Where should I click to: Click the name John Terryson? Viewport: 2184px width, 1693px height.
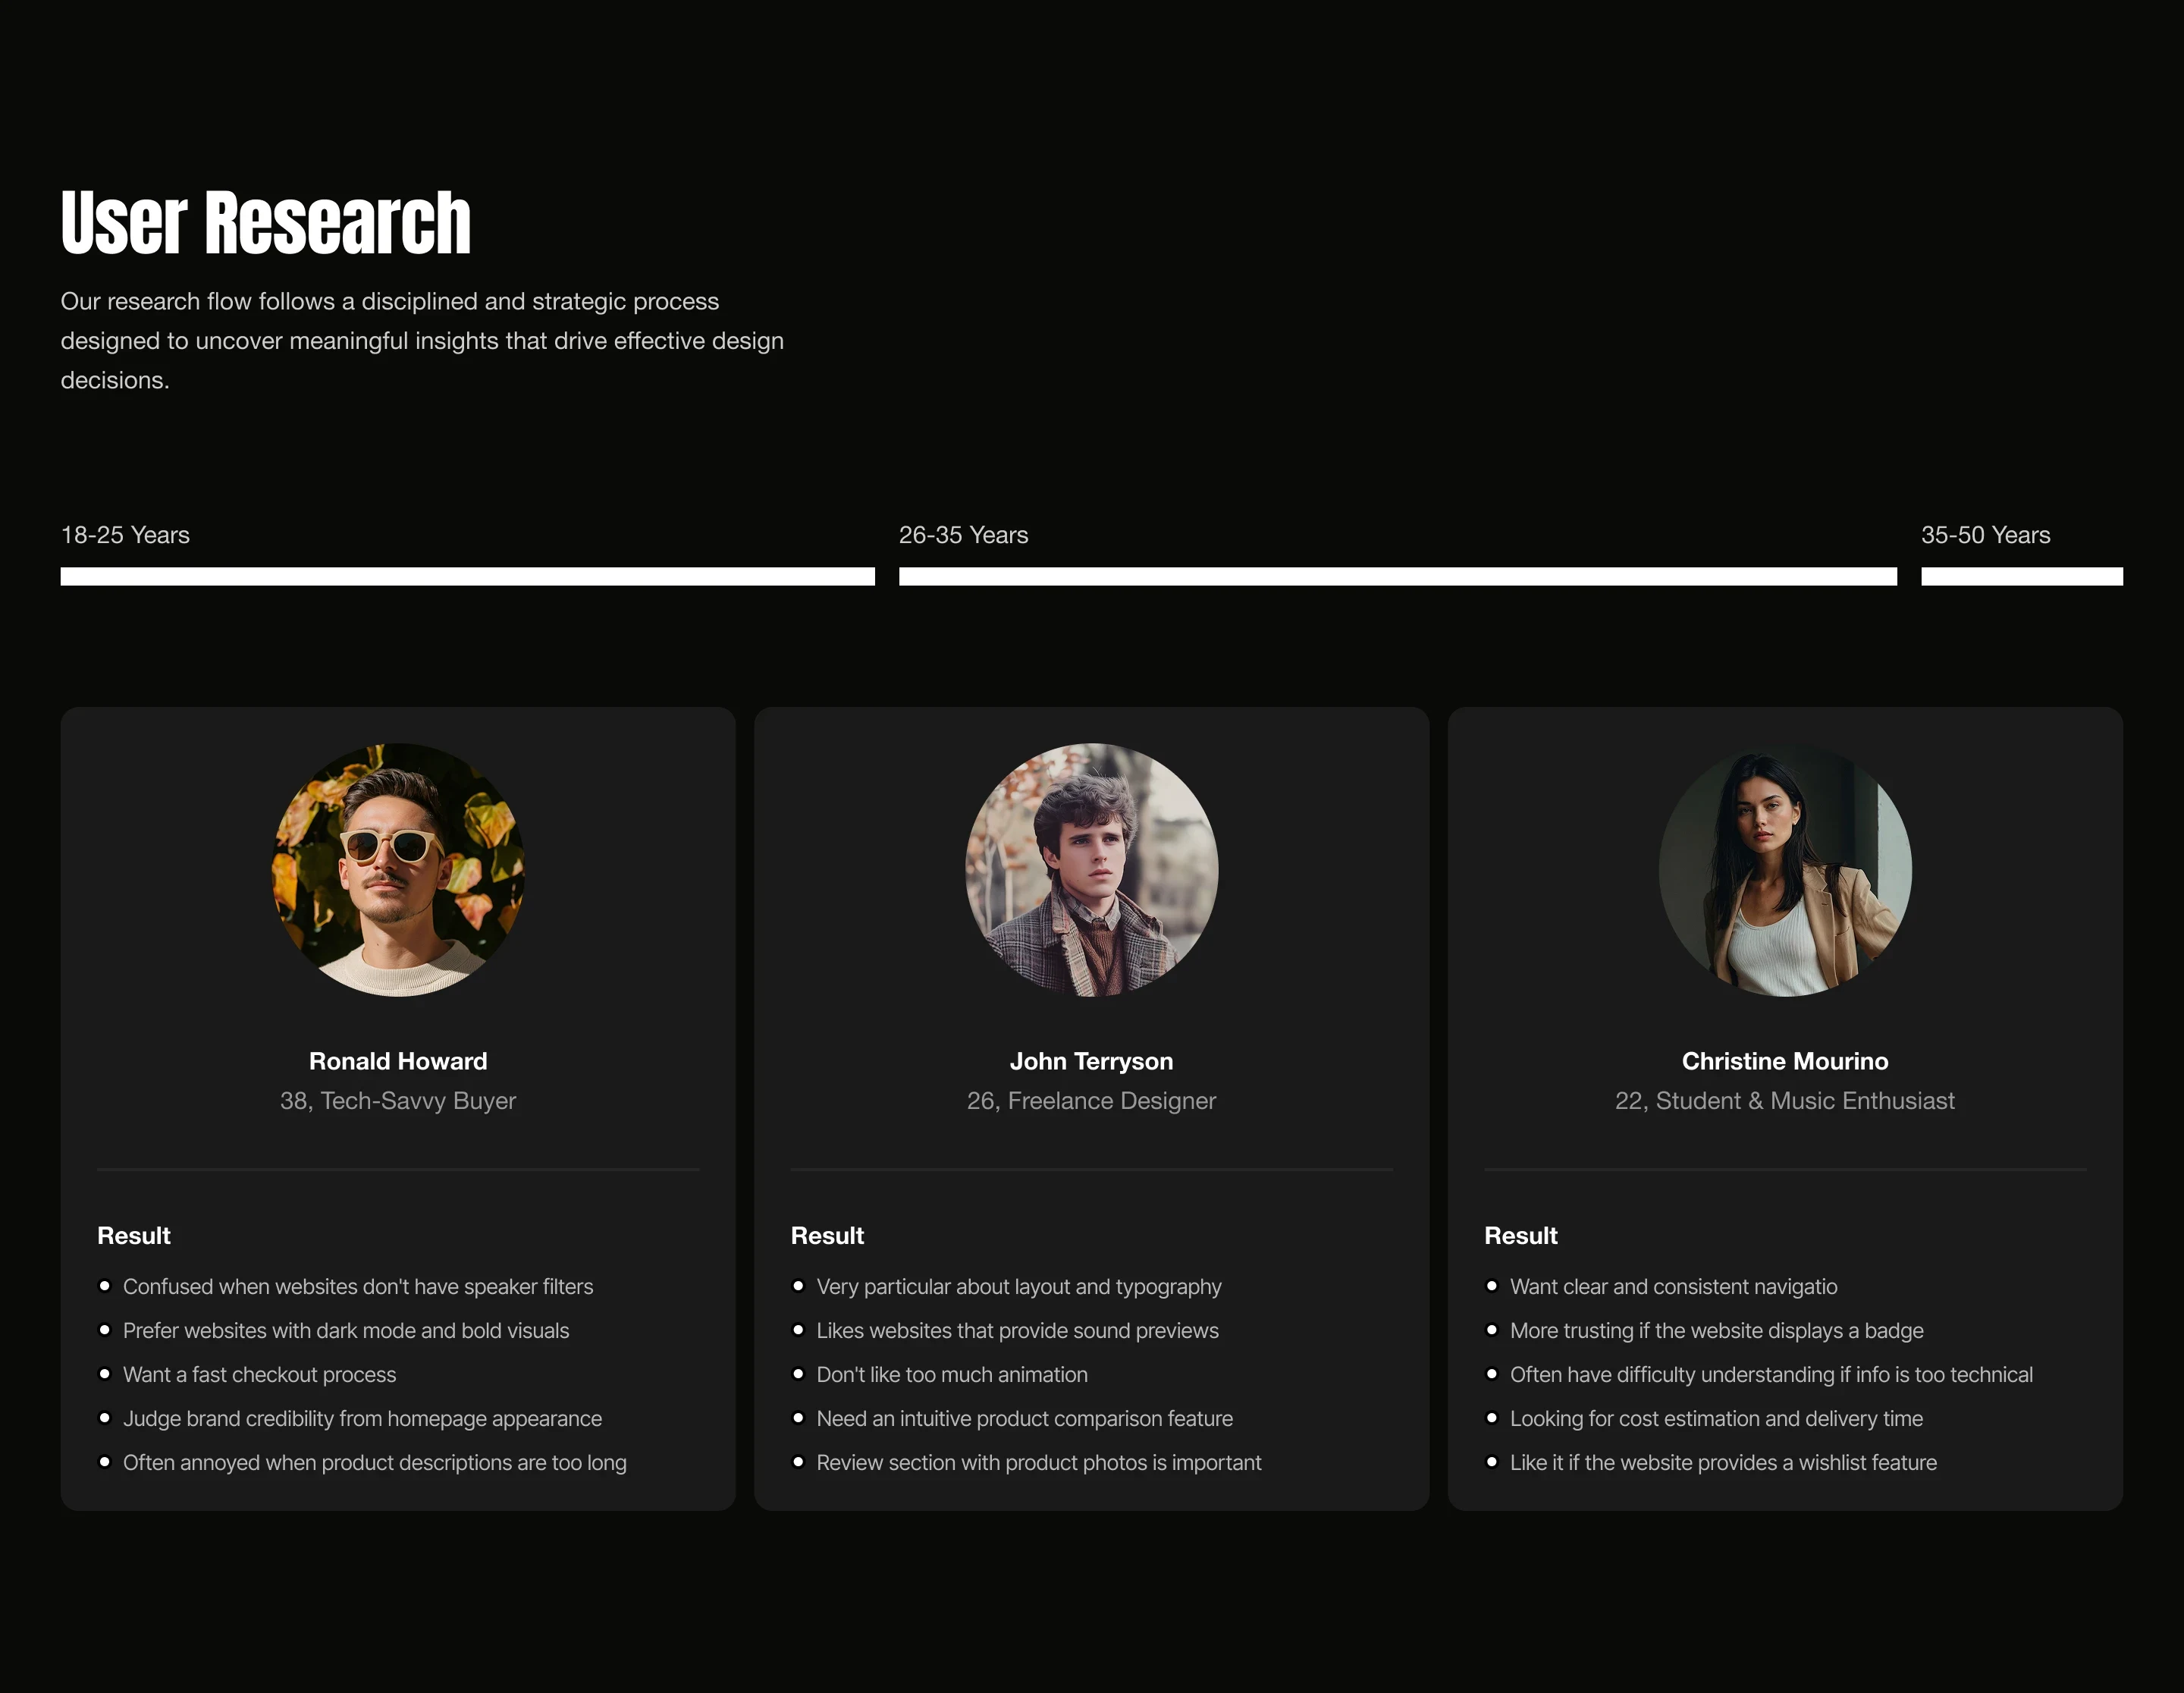(x=1091, y=1061)
